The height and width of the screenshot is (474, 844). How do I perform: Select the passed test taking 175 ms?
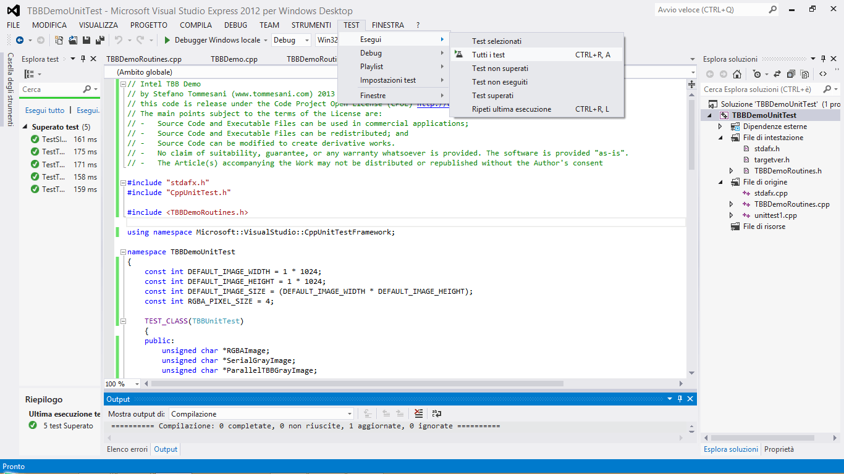(64, 152)
